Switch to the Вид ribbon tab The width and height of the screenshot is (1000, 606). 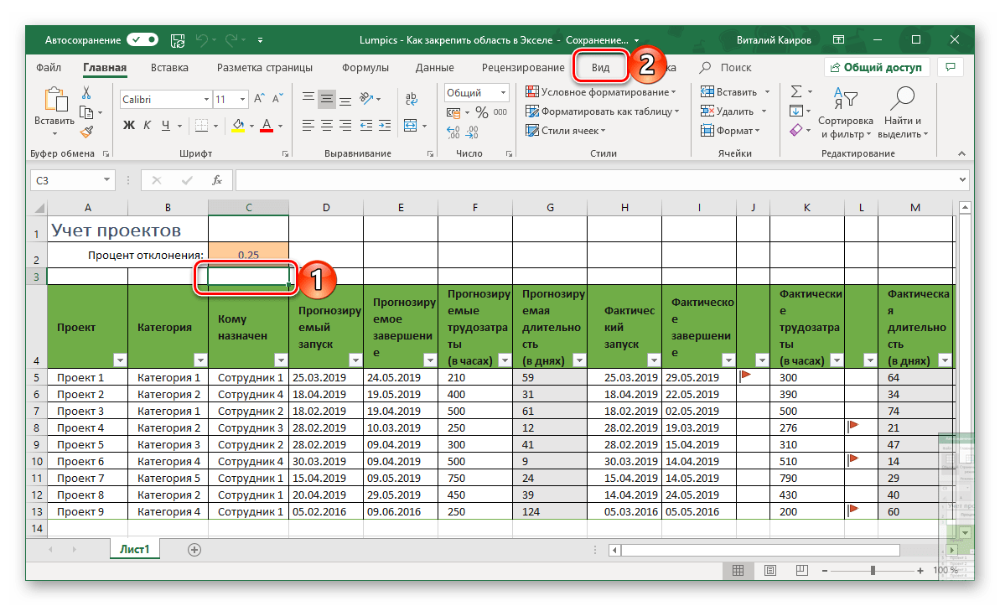[600, 68]
